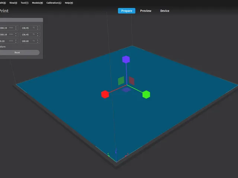Click the 0.20 mm size field

[x=9, y=41]
